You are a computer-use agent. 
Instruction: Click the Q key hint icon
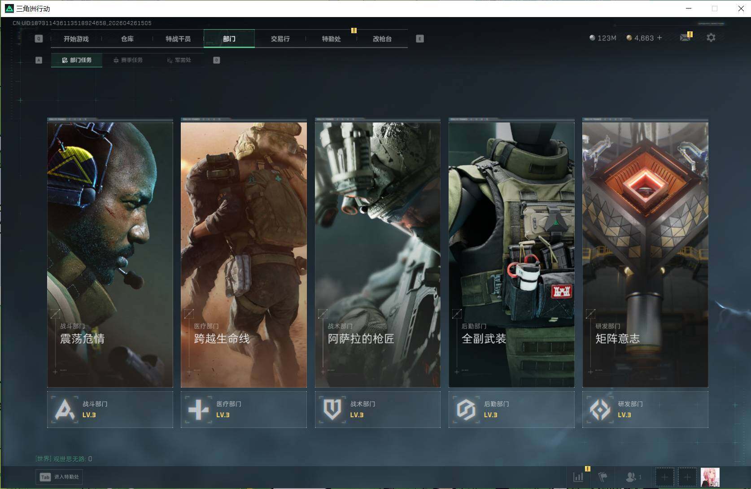pos(39,39)
